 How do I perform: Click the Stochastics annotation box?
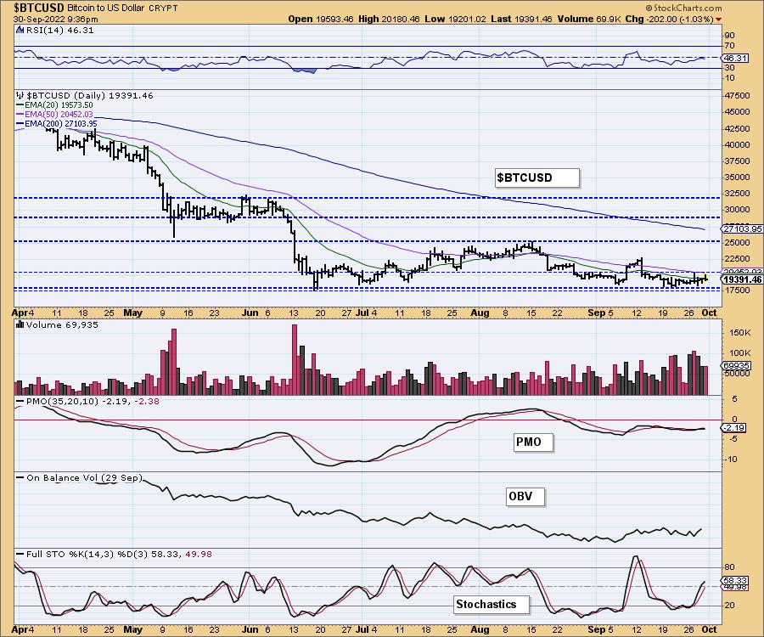(491, 605)
